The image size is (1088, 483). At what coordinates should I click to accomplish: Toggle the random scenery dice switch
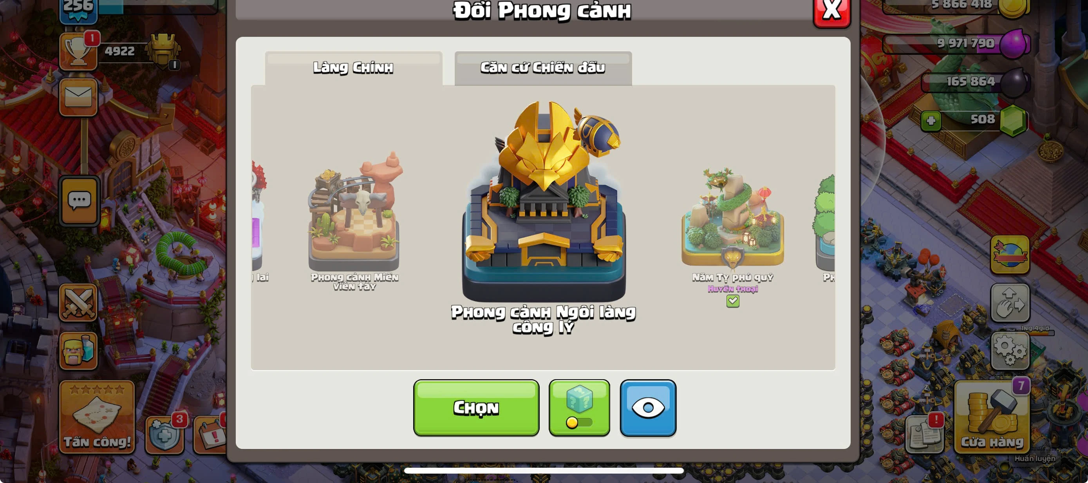579,408
